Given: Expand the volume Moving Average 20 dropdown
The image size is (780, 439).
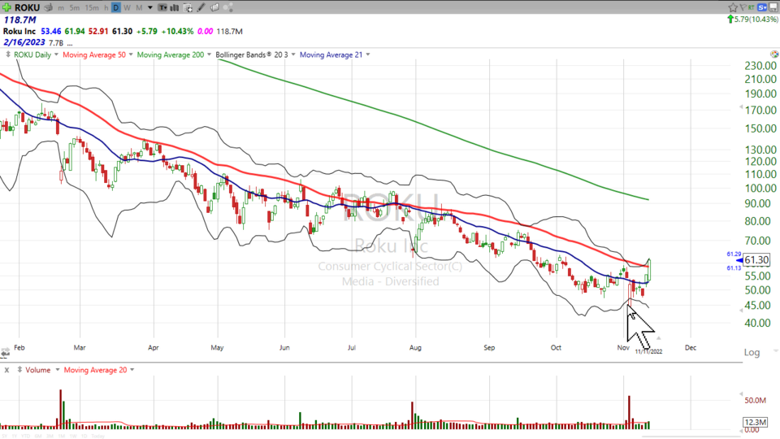Looking at the screenshot, I should coord(132,369).
